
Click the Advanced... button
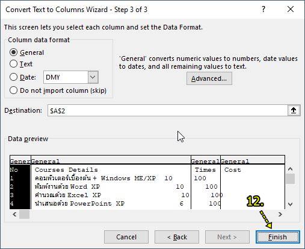point(209,78)
